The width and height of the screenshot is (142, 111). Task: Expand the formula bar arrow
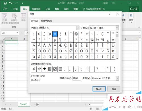(x=139, y=33)
